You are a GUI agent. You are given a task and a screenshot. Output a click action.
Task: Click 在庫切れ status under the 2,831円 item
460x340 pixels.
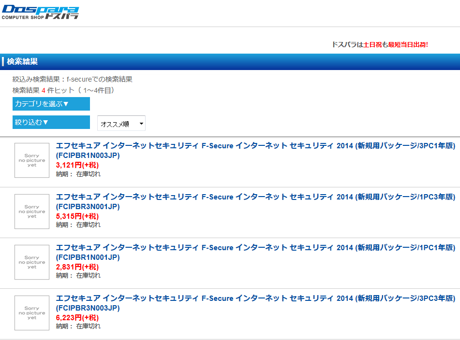89,275
